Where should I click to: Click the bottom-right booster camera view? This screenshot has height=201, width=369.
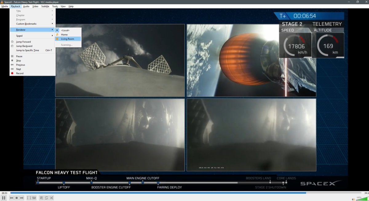tap(251, 135)
